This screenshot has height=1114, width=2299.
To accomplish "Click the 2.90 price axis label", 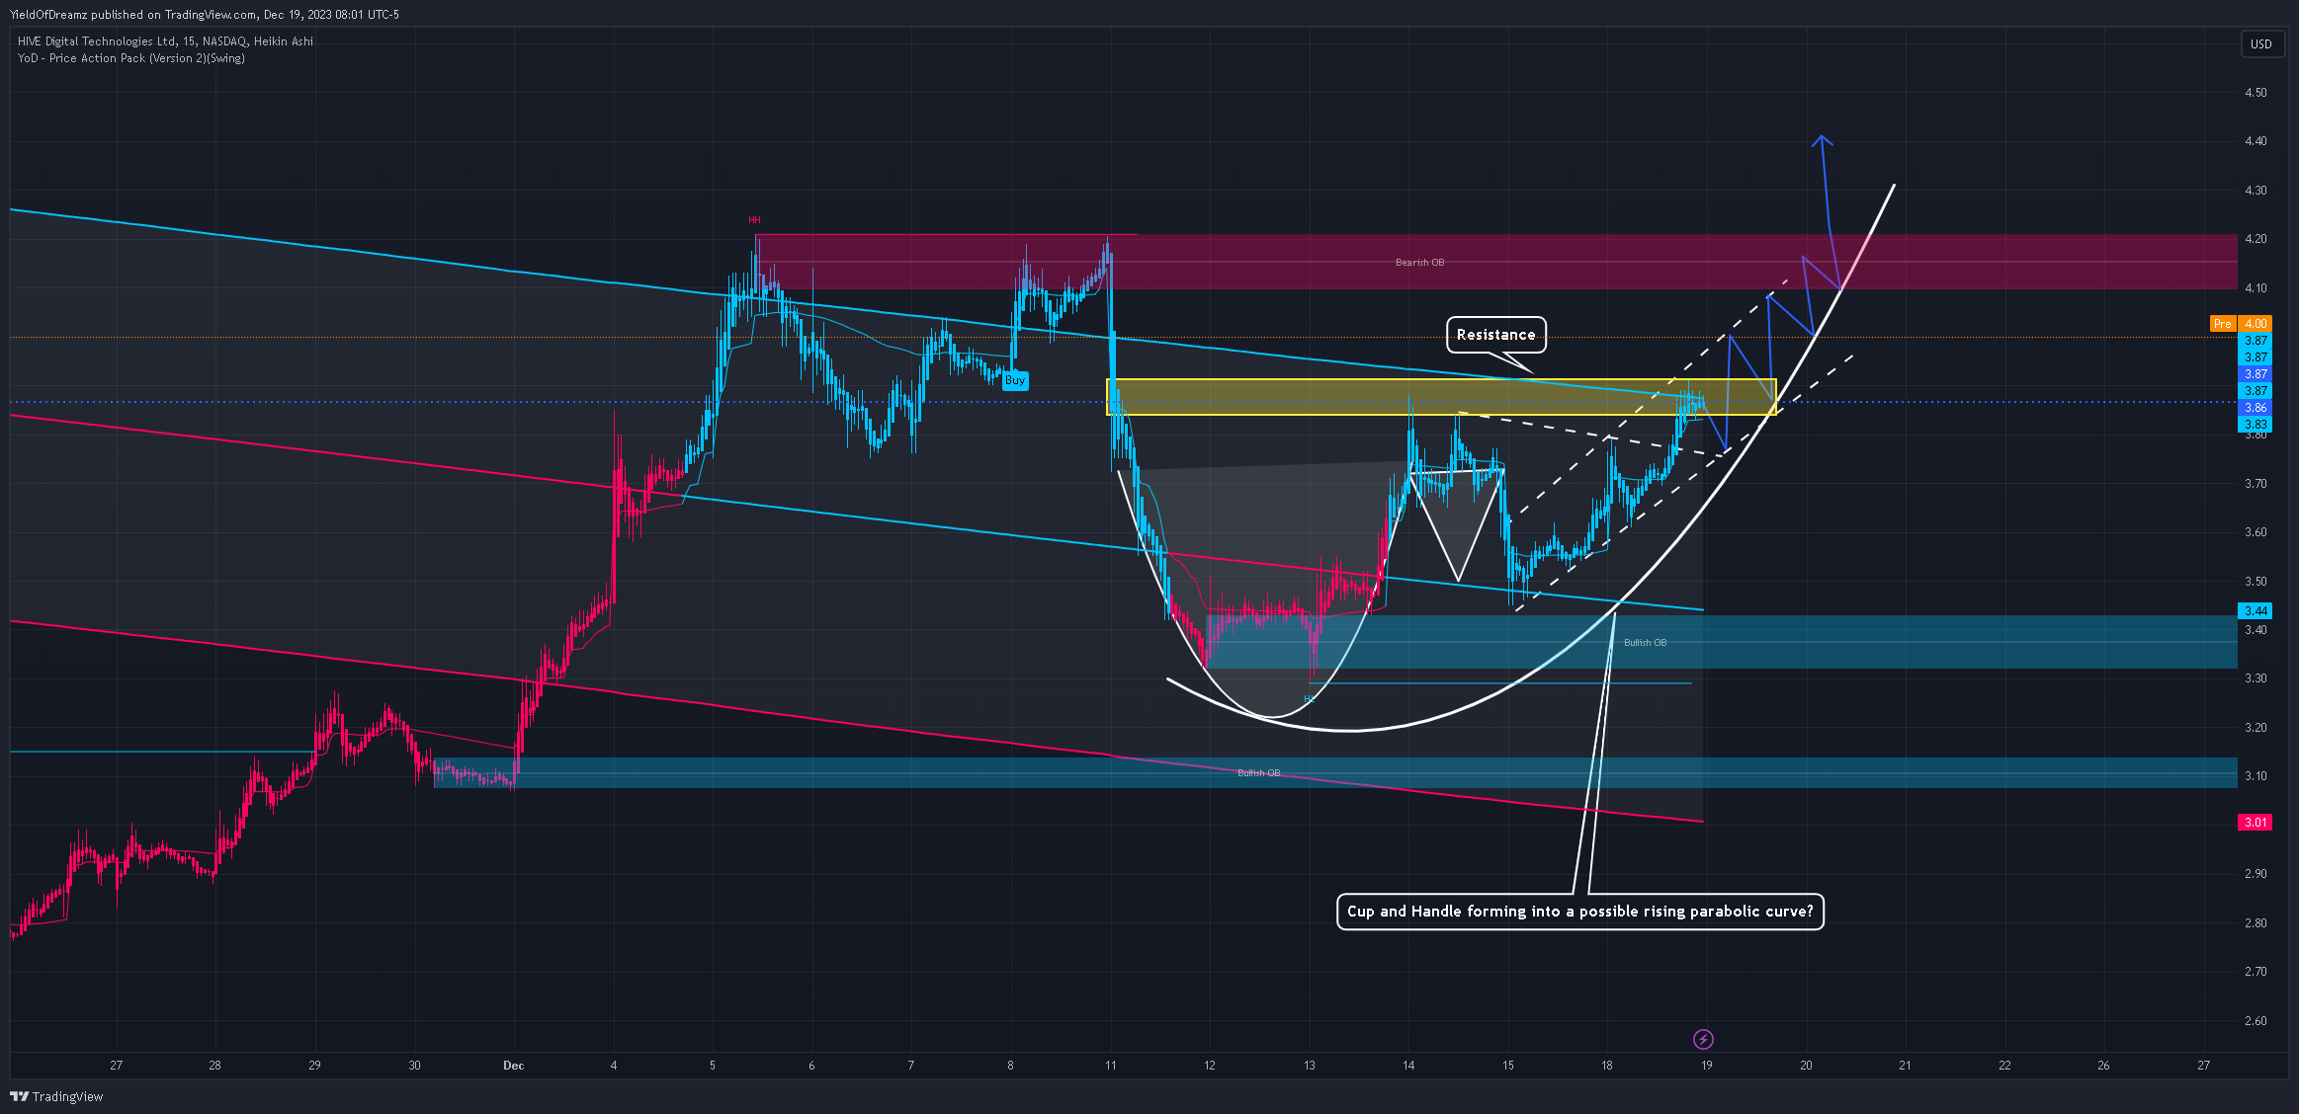I will 2256,874.
